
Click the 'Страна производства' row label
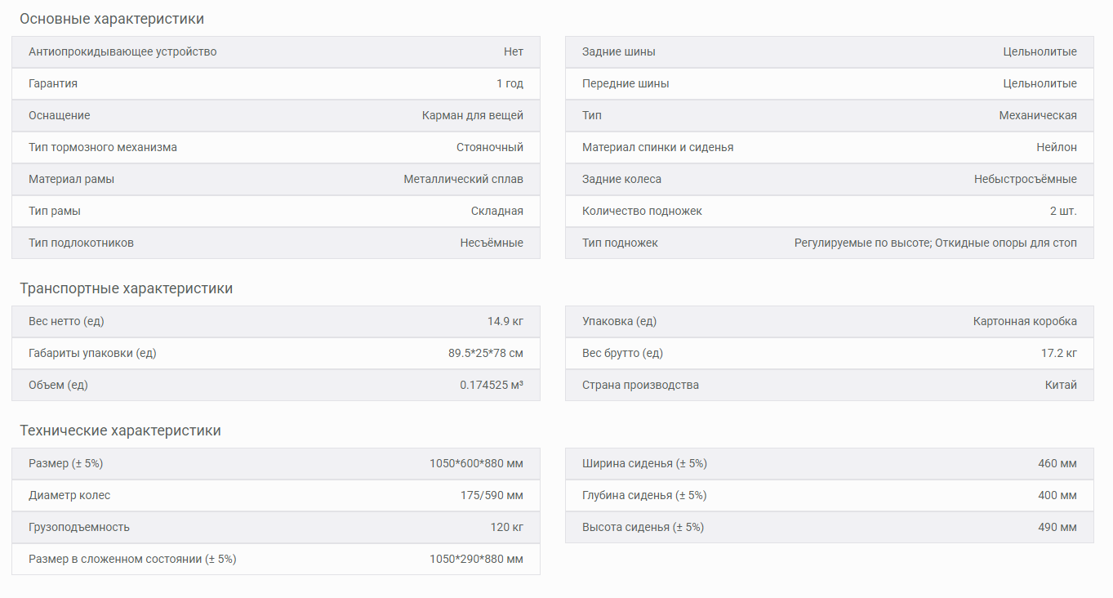coord(640,385)
